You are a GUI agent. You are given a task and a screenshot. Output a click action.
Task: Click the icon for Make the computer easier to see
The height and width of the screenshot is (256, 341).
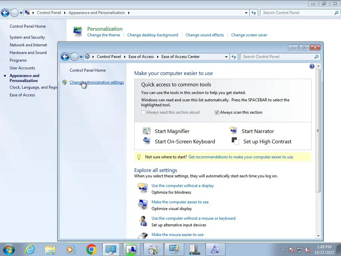[x=143, y=204]
